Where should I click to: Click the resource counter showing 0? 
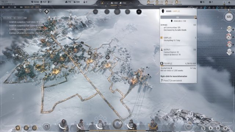[85, 2]
